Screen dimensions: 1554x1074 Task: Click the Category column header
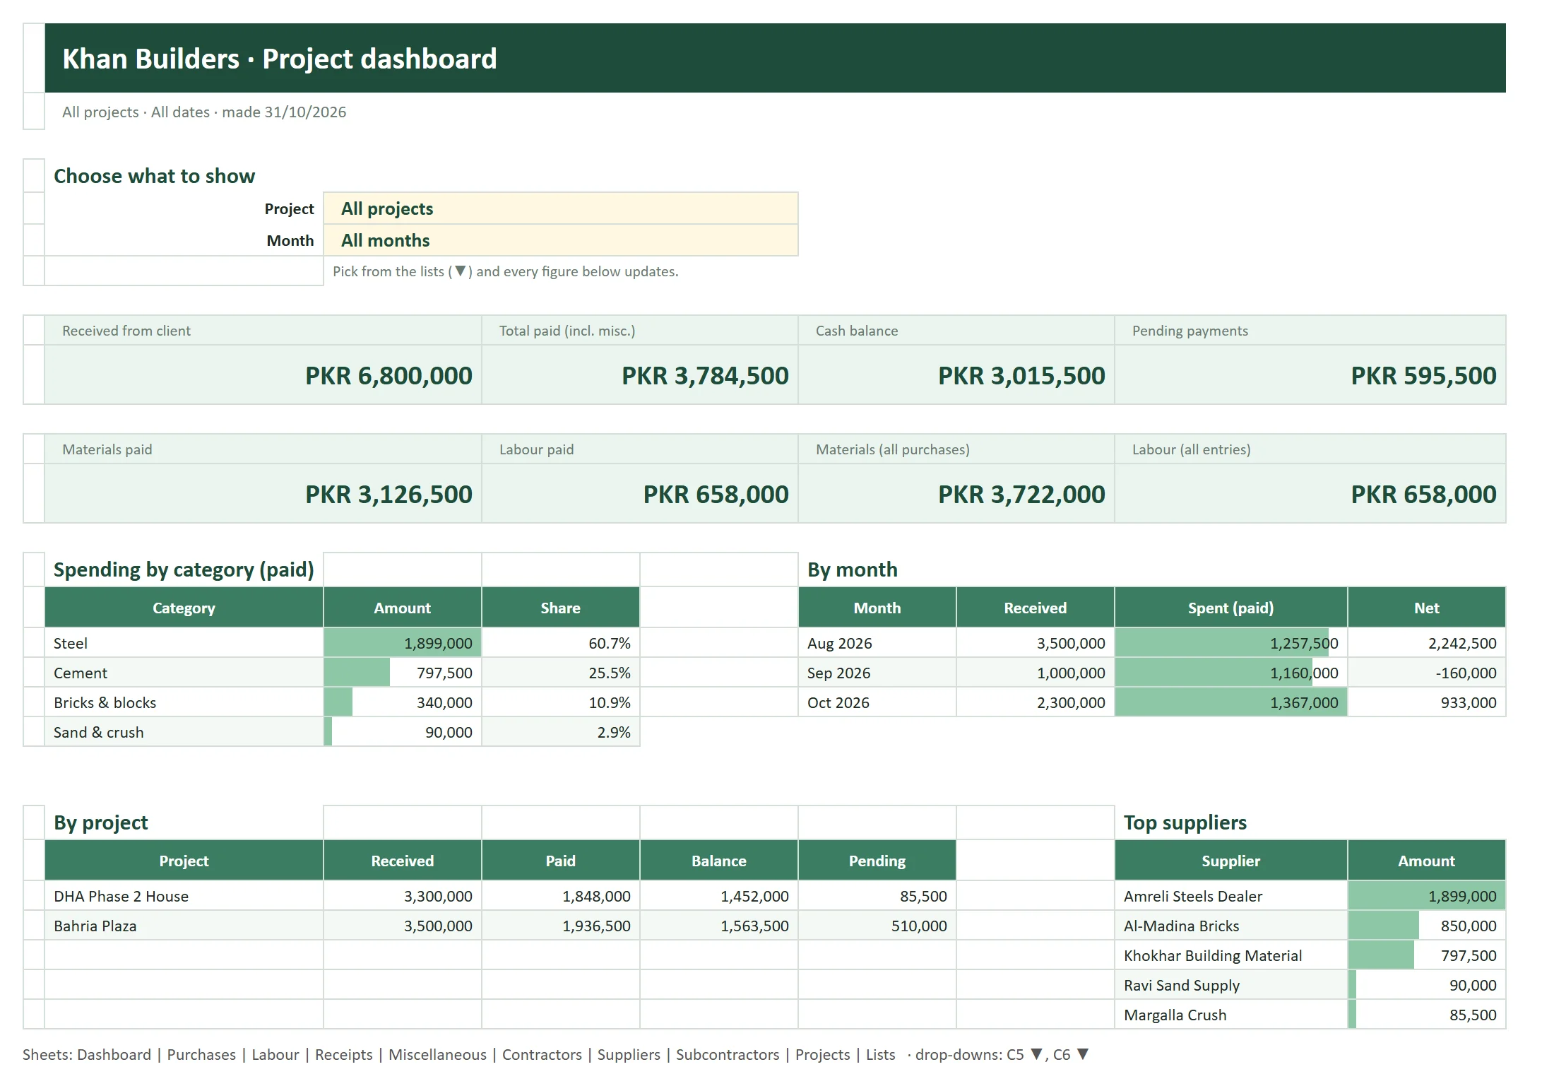point(184,608)
